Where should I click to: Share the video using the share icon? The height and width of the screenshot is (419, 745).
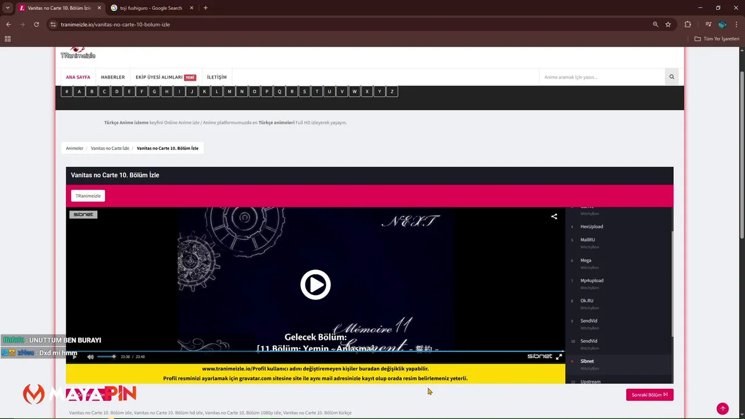pyautogui.click(x=554, y=216)
